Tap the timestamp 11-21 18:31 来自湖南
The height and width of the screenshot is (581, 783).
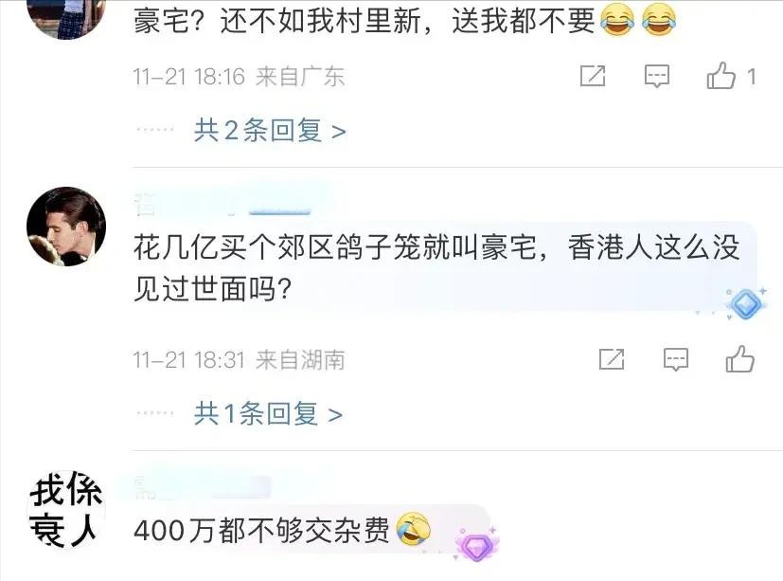click(239, 360)
